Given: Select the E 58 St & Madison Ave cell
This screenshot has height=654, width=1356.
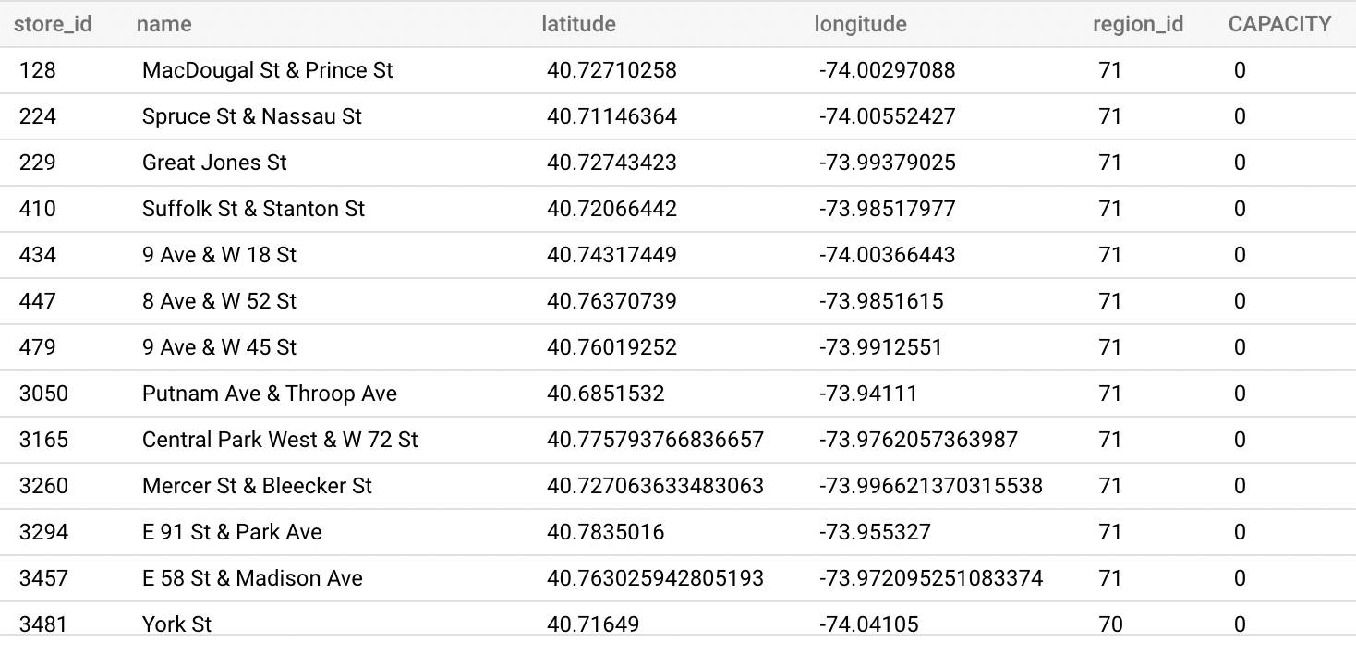Looking at the screenshot, I should (x=252, y=578).
